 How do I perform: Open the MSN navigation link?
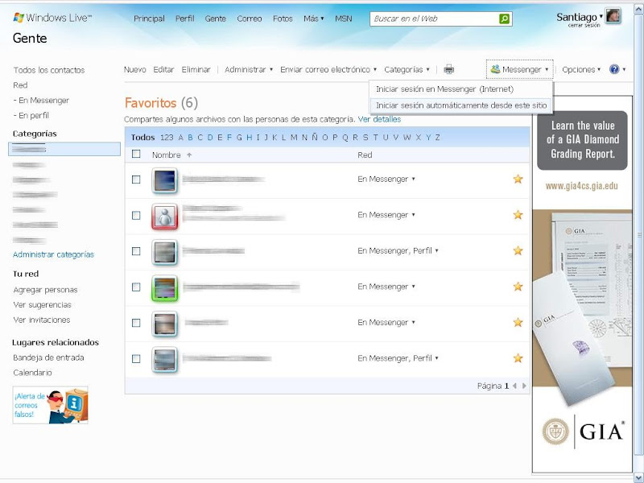(x=344, y=19)
